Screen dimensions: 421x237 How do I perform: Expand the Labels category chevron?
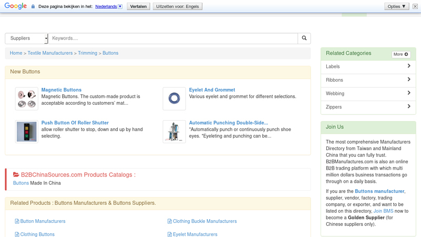tap(409, 66)
